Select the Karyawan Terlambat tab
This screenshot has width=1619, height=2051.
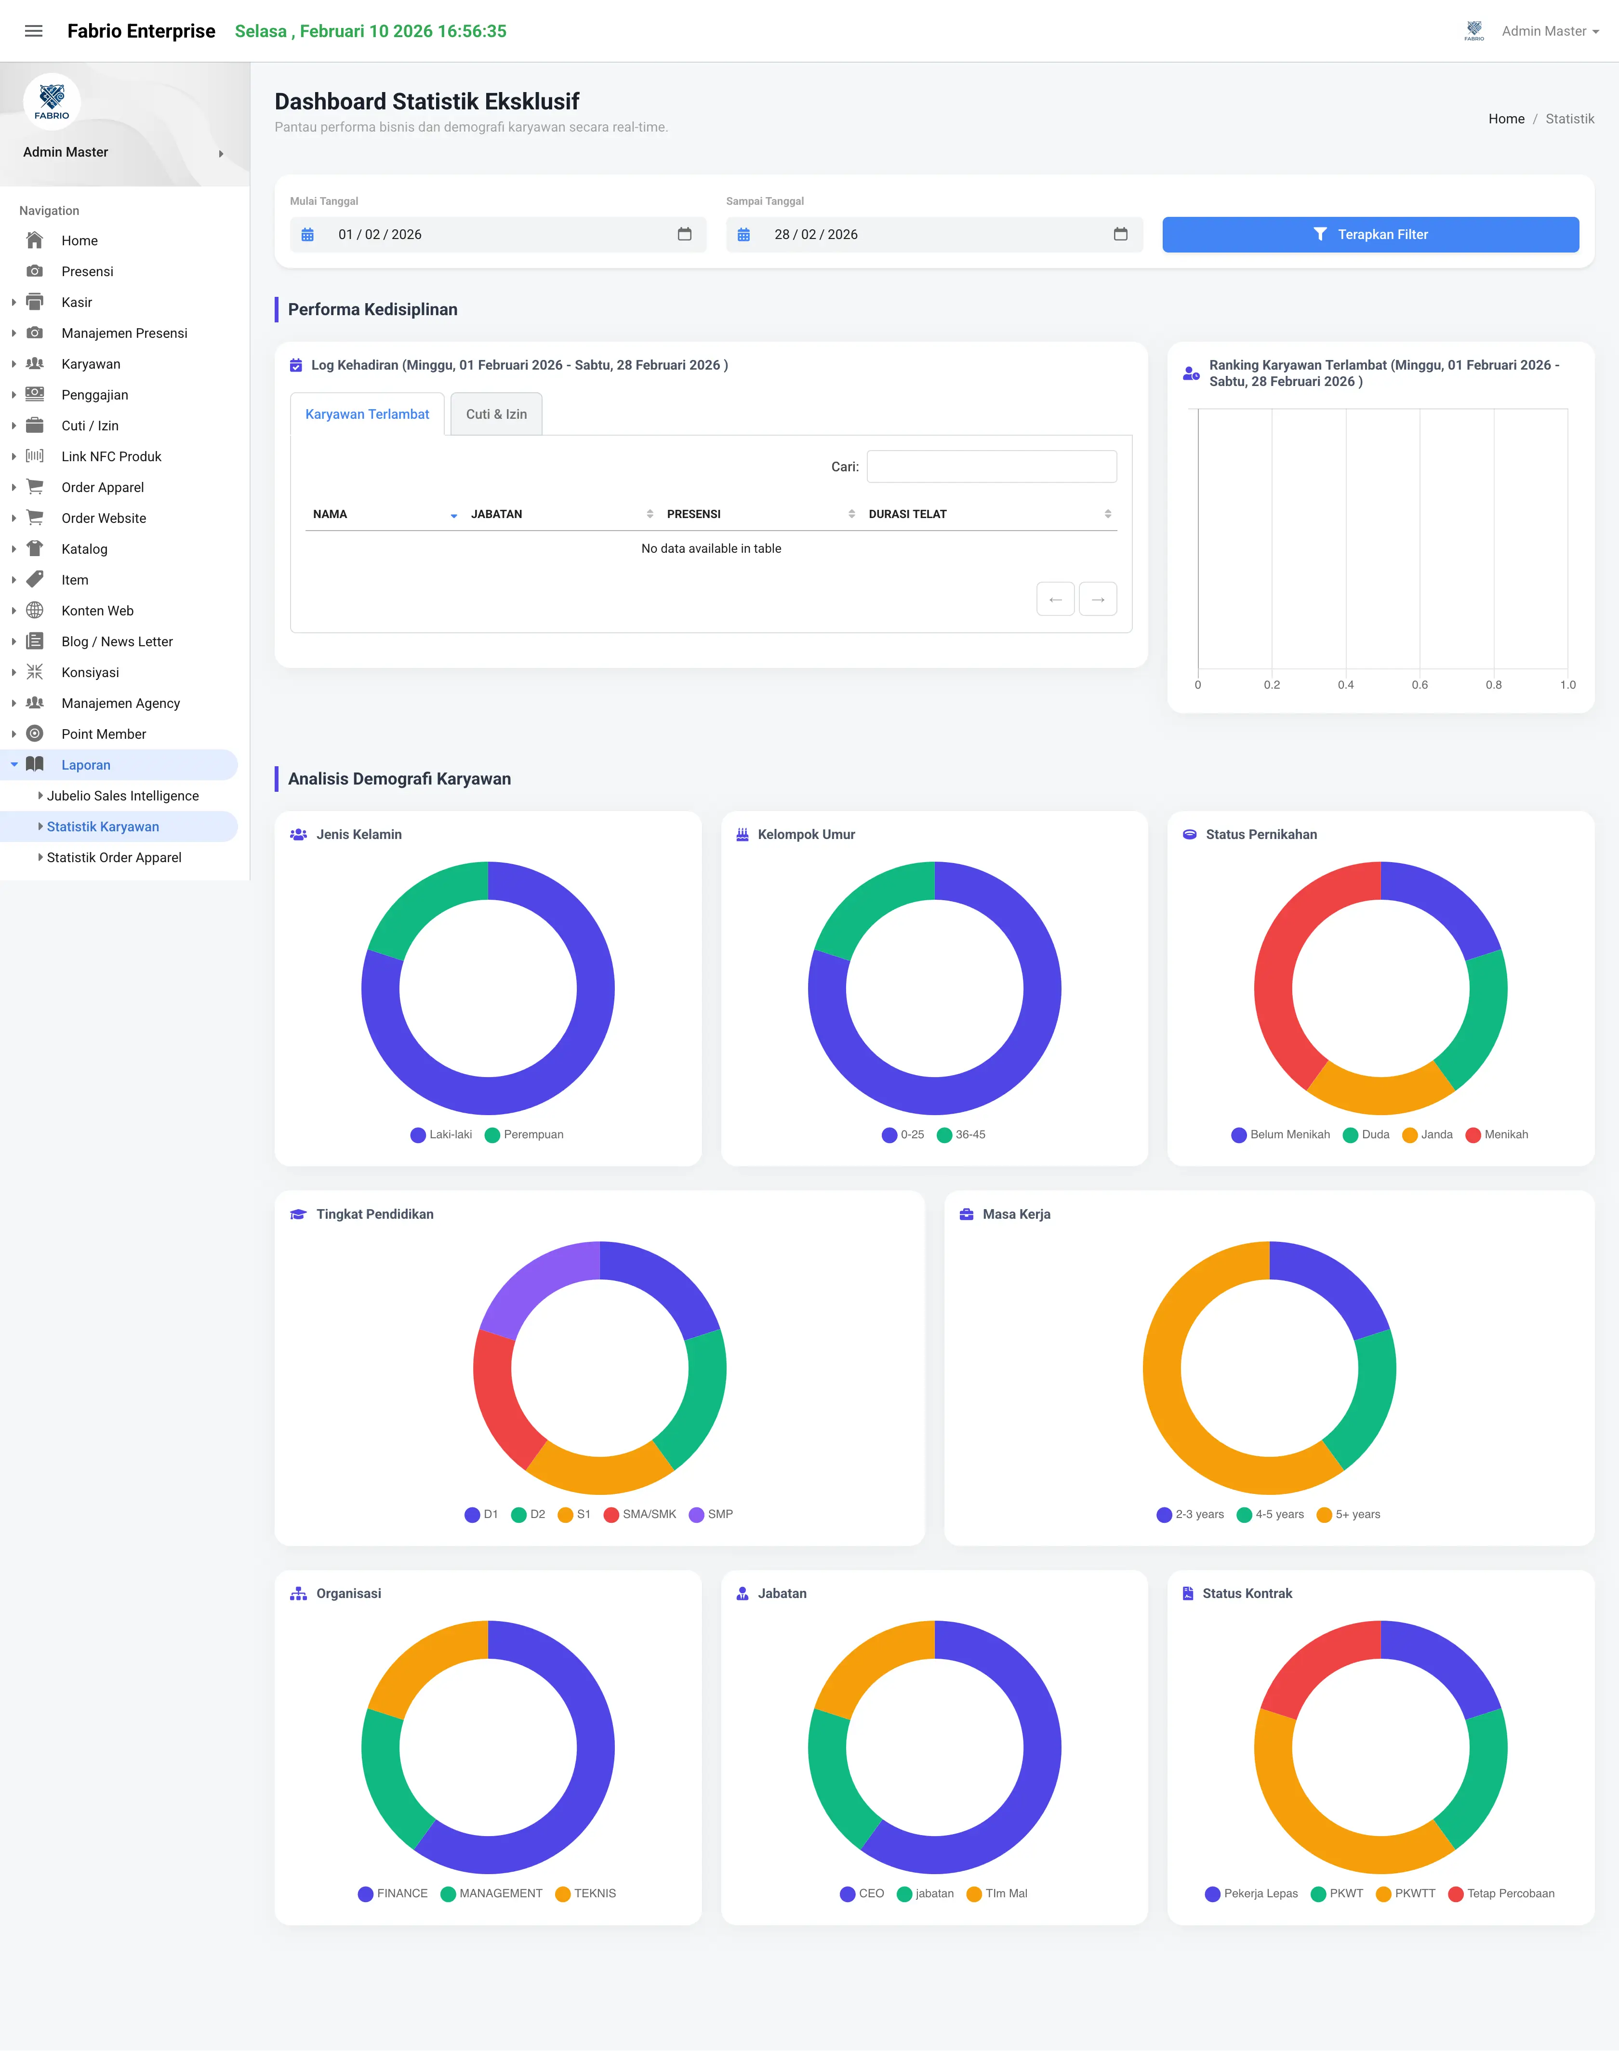[x=367, y=414]
